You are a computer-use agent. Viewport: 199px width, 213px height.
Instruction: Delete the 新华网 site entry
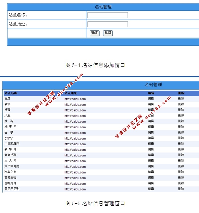181,149
